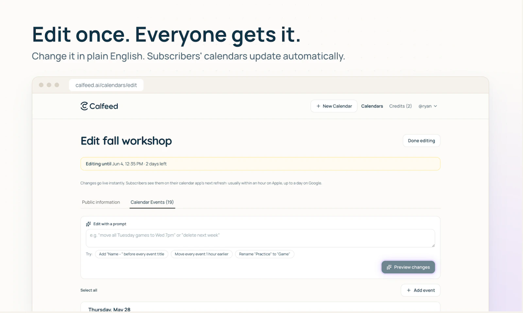Click the calfeed.ai/calendars/edit address bar
Viewport: 523px width, 313px height.
(106, 85)
